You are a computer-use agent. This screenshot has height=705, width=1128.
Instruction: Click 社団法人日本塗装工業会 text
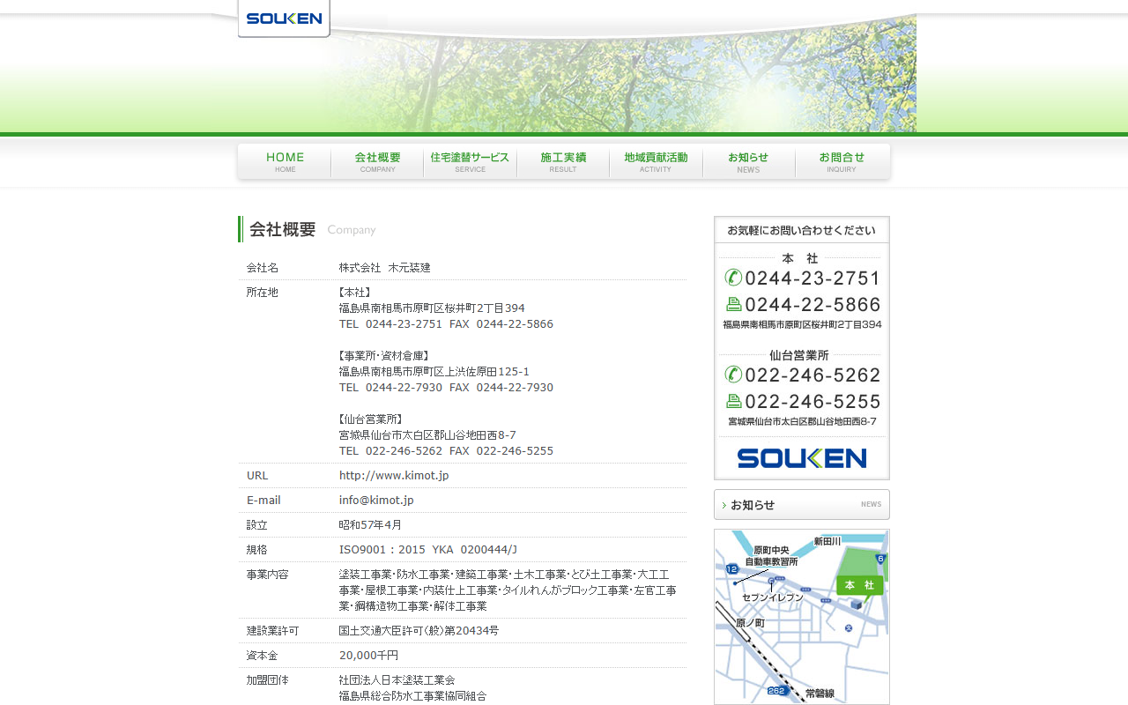coord(397,680)
